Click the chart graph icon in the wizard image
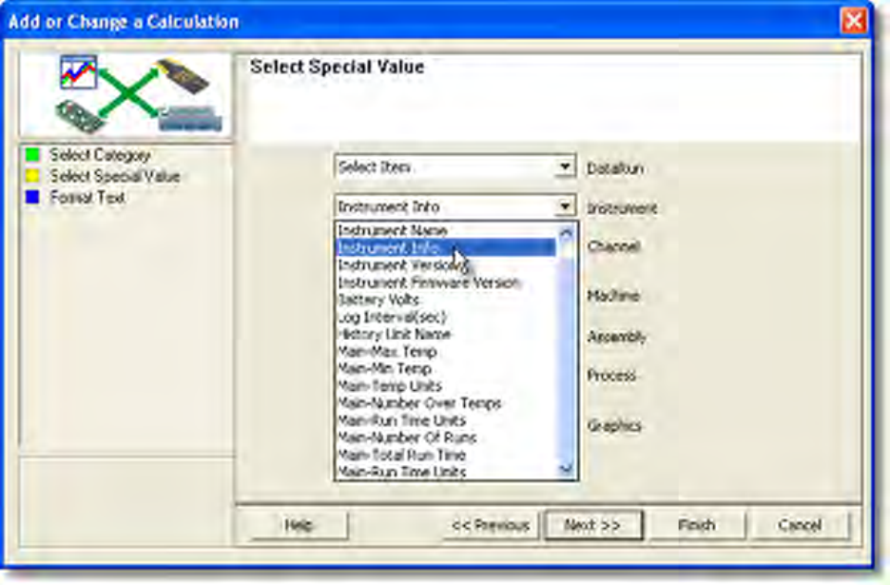Viewport: 890px width, 585px height. (x=78, y=71)
